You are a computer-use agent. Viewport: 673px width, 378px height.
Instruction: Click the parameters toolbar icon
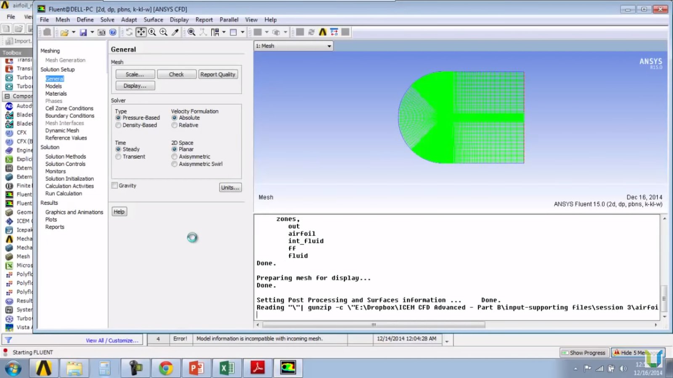tap(334, 32)
